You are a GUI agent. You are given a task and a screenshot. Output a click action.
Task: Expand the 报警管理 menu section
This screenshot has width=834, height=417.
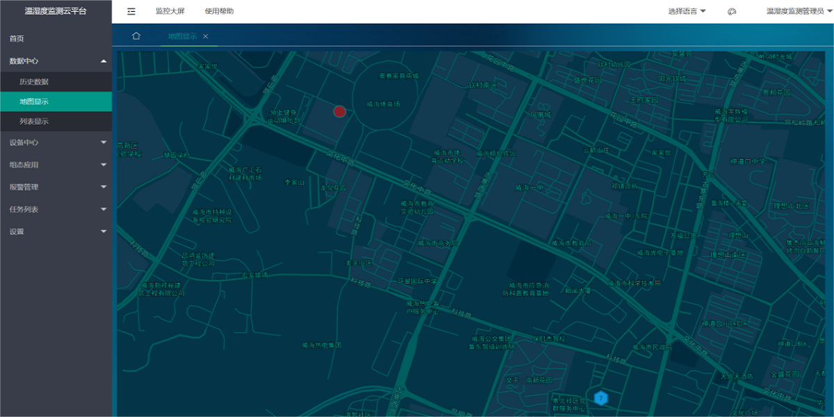tap(56, 187)
